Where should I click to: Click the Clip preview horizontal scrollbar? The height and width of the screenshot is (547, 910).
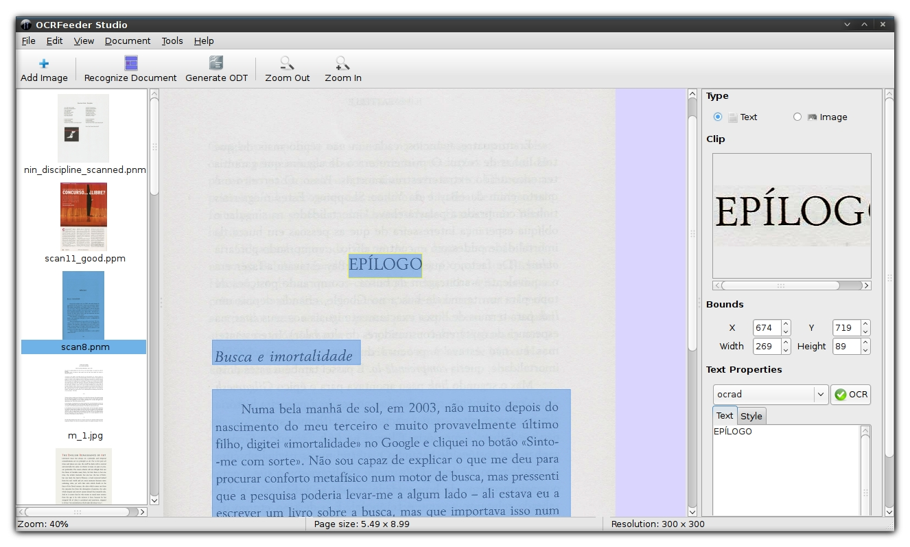[x=780, y=286]
